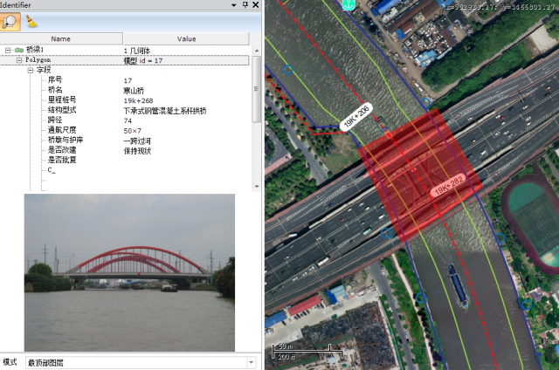Open the 模式 dropdown list
This screenshot has height=370, width=559.
tap(252, 361)
